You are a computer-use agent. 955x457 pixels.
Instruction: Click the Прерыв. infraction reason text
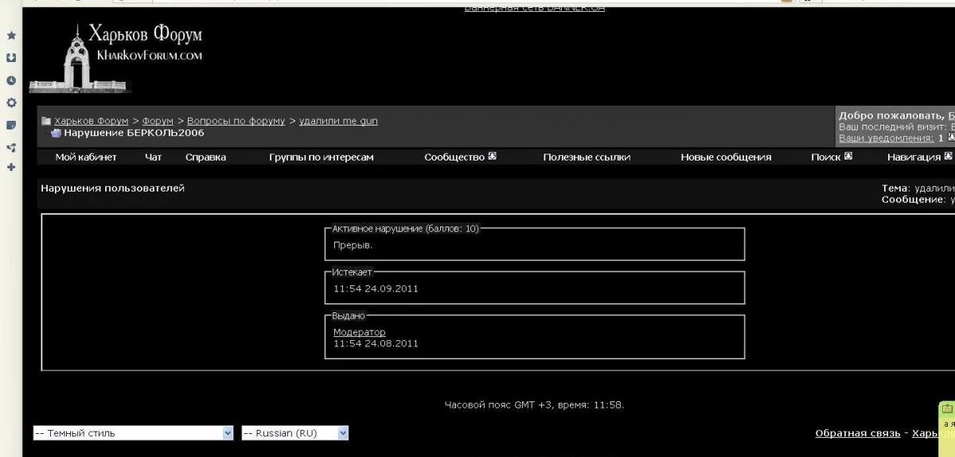pyautogui.click(x=353, y=245)
